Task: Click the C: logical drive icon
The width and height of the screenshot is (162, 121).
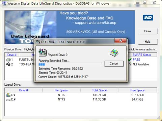Action: point(8,95)
